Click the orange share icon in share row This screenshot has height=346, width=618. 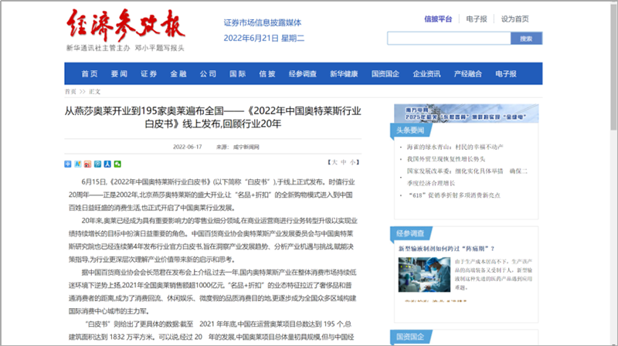87,164
